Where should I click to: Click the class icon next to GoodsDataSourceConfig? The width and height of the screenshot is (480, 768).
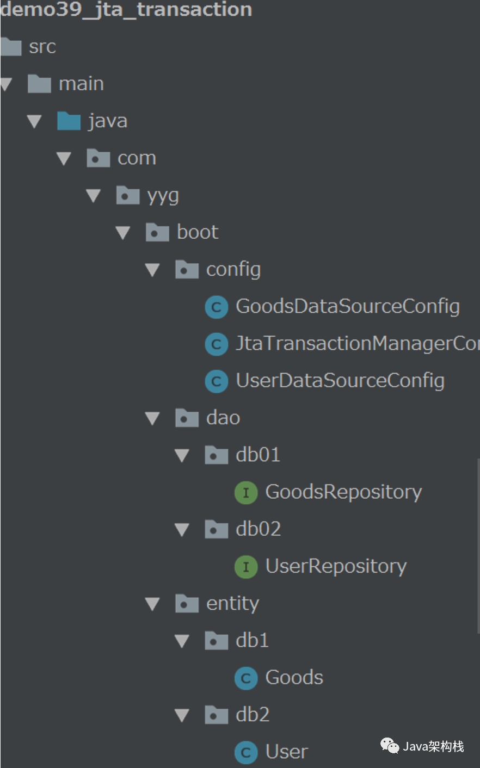click(x=216, y=306)
